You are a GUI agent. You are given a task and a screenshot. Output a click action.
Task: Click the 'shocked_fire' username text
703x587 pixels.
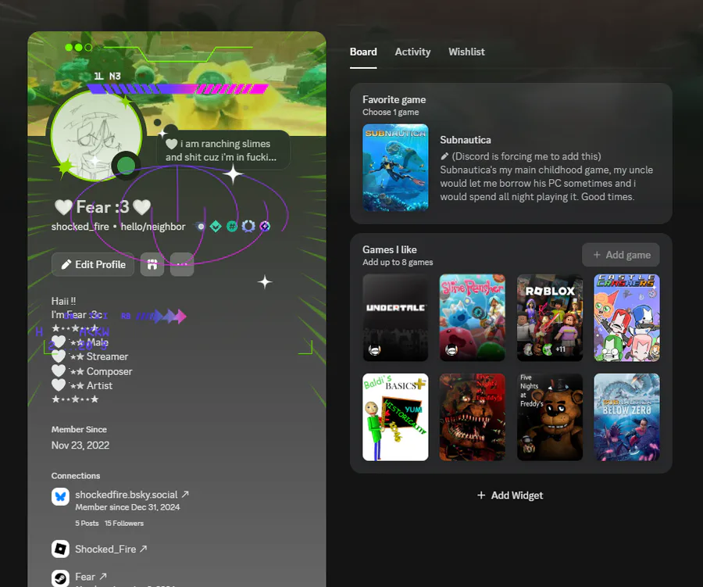click(x=80, y=227)
